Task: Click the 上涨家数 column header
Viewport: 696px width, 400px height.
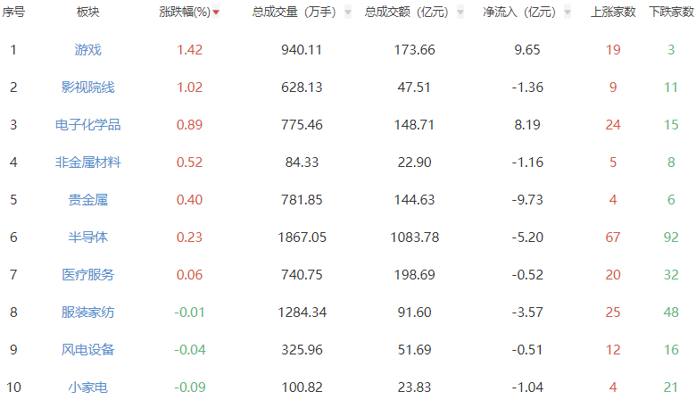Action: click(x=613, y=12)
